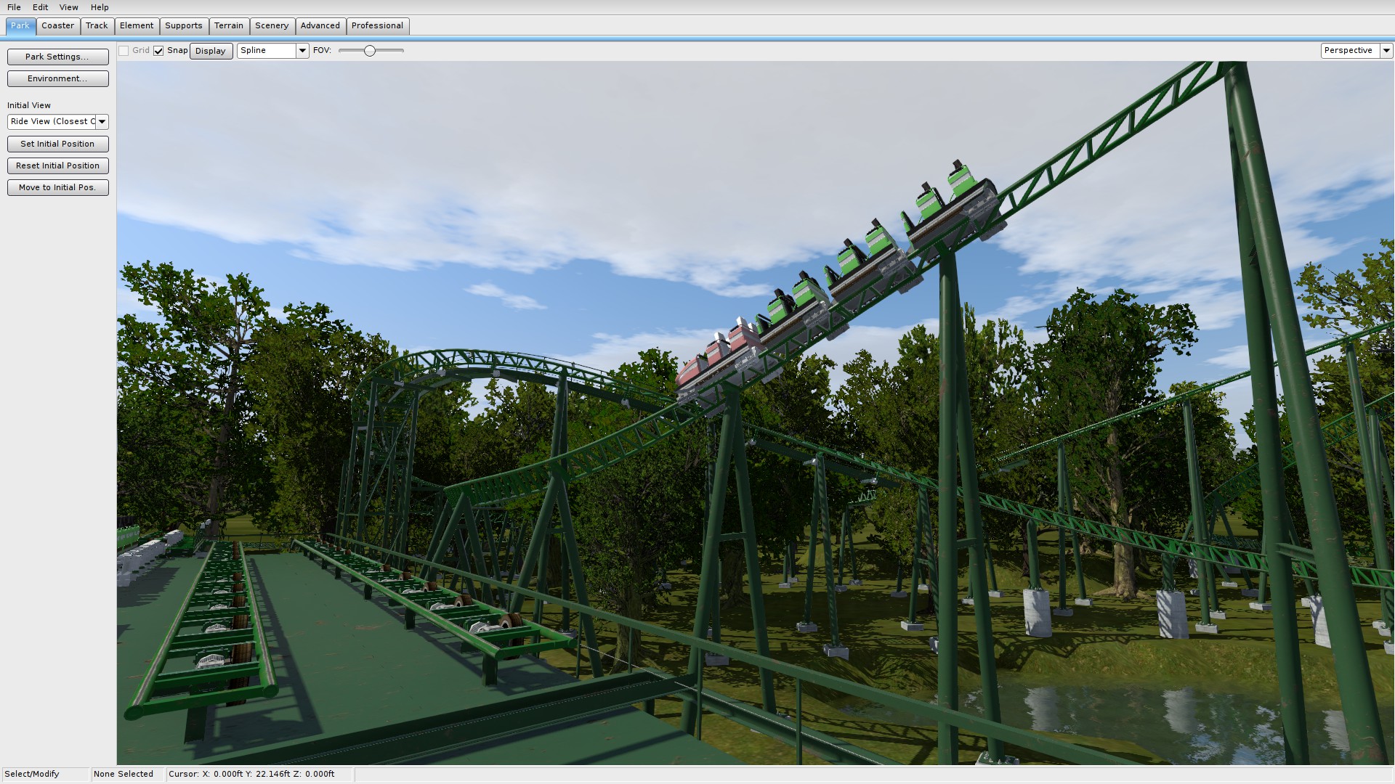Open Park Settings dialog
This screenshot has width=1395, height=784.
[58, 57]
